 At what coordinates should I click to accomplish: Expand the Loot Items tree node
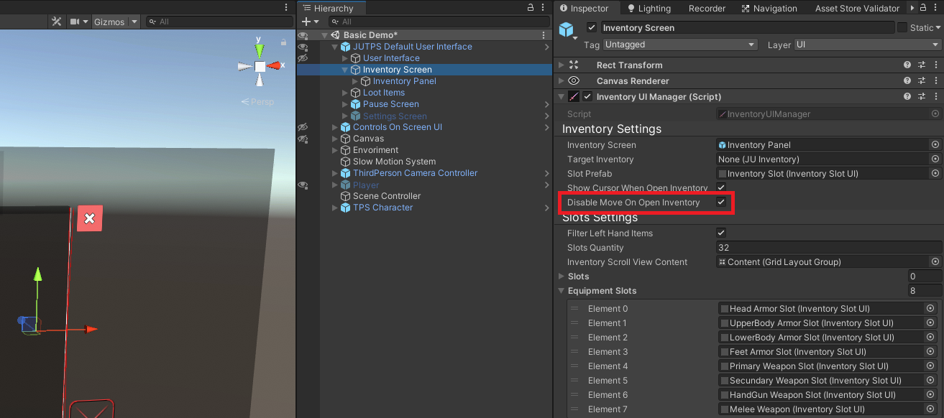pos(346,93)
